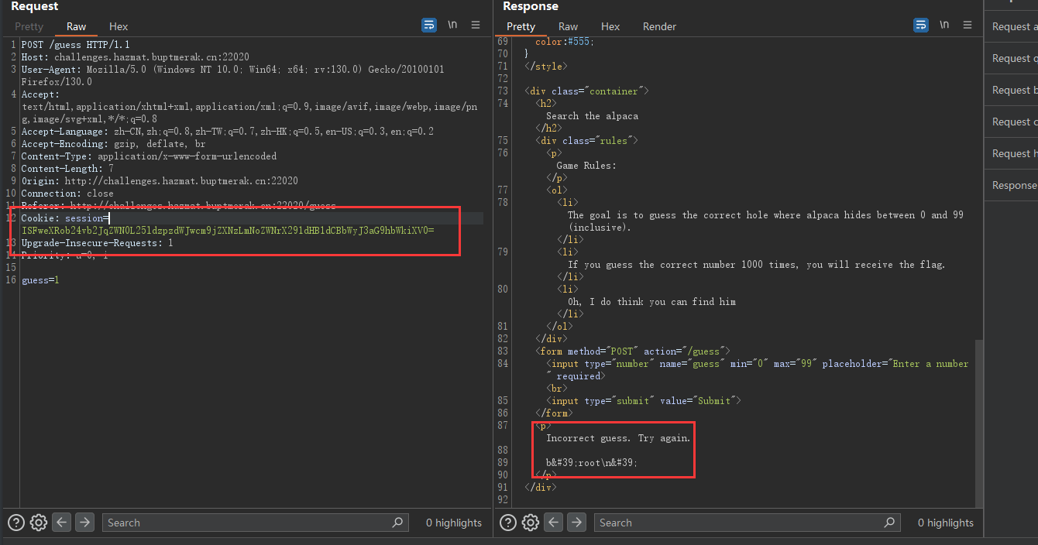Expand the truncated 'Request h...' inspector row
Viewport: 1038px width, 545px height.
(1011, 153)
